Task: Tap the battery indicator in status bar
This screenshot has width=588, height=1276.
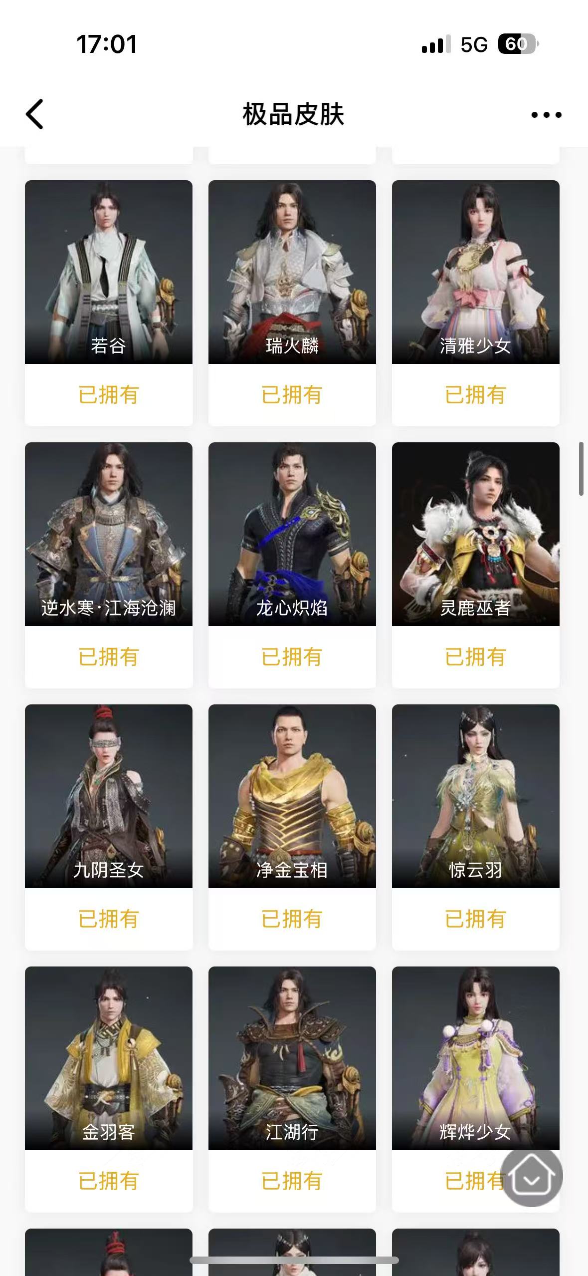Action: coord(518,44)
